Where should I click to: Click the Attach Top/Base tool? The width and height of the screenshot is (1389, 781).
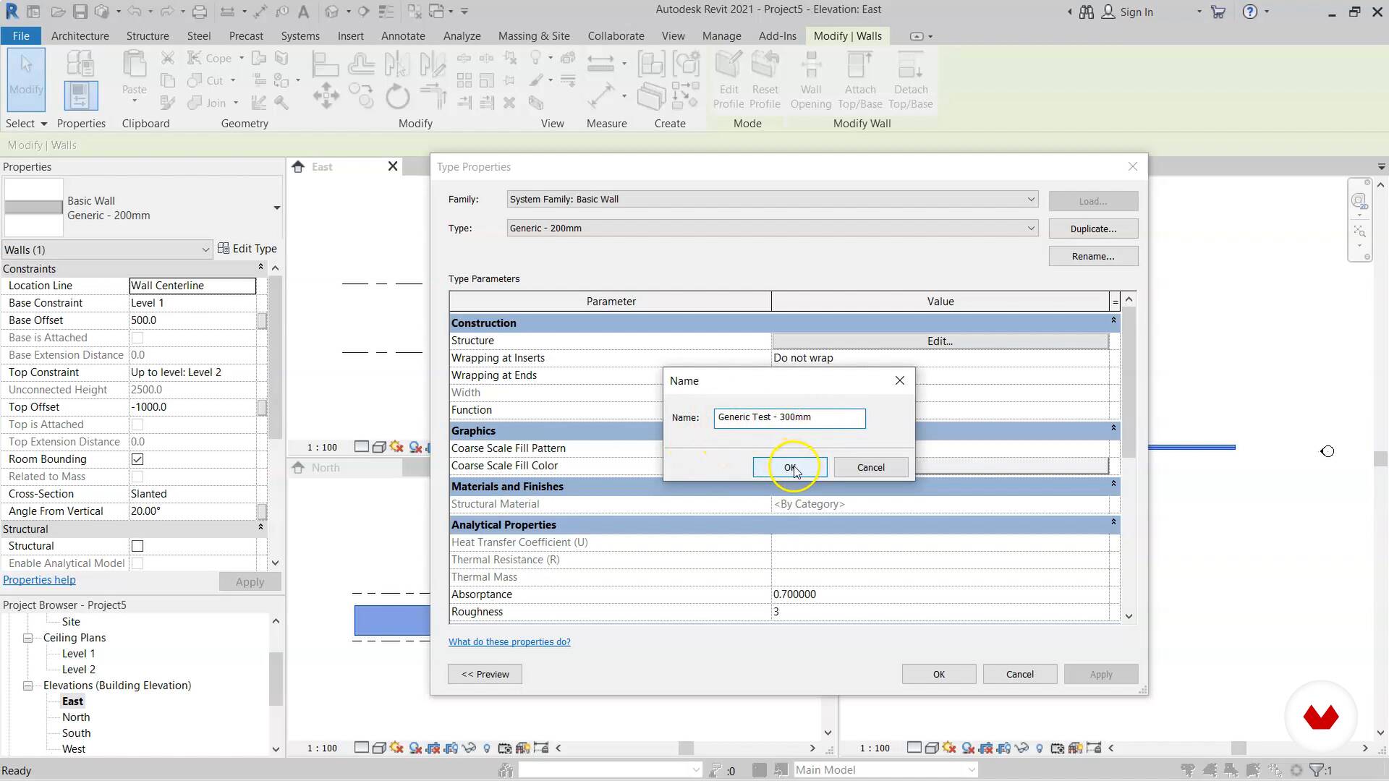click(859, 80)
